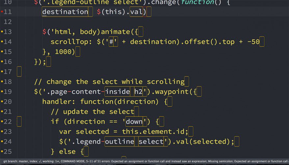Place cursor on 'destination' at line 11
This screenshot has height=165, width=289.
click(x=65, y=12)
